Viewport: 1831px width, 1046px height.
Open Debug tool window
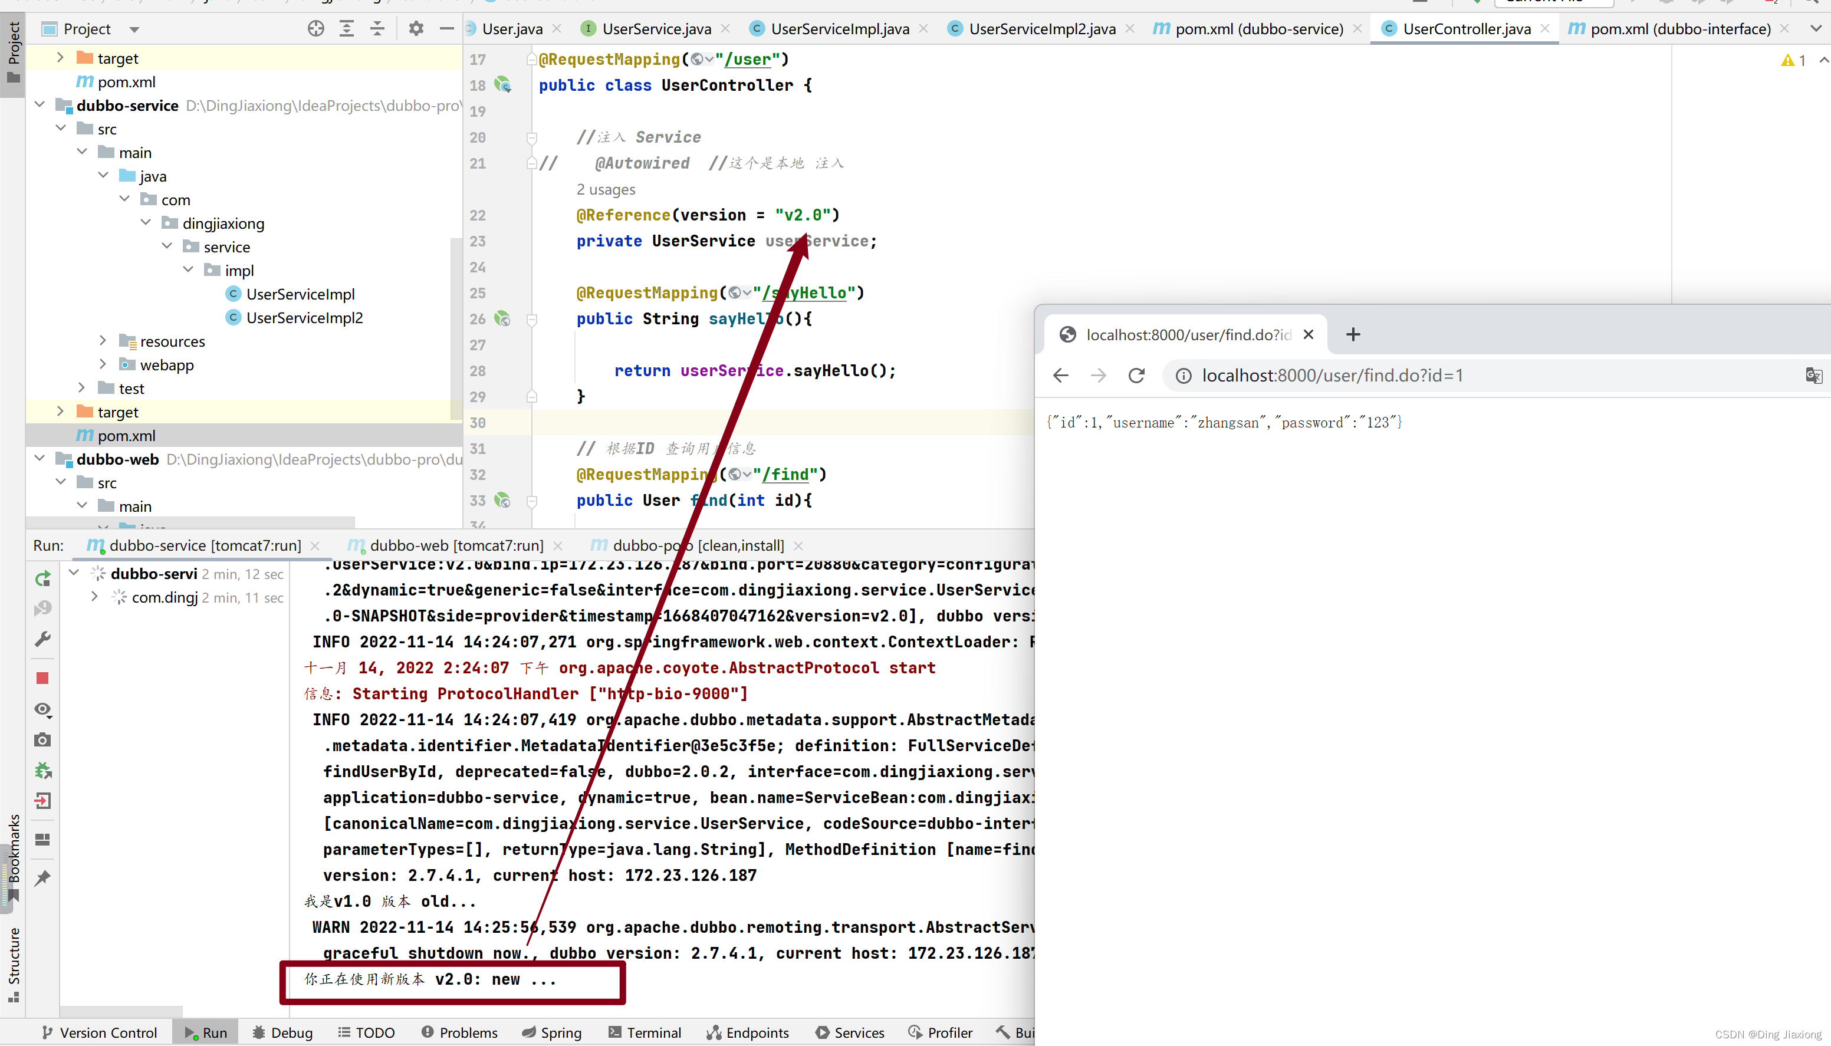(282, 1032)
